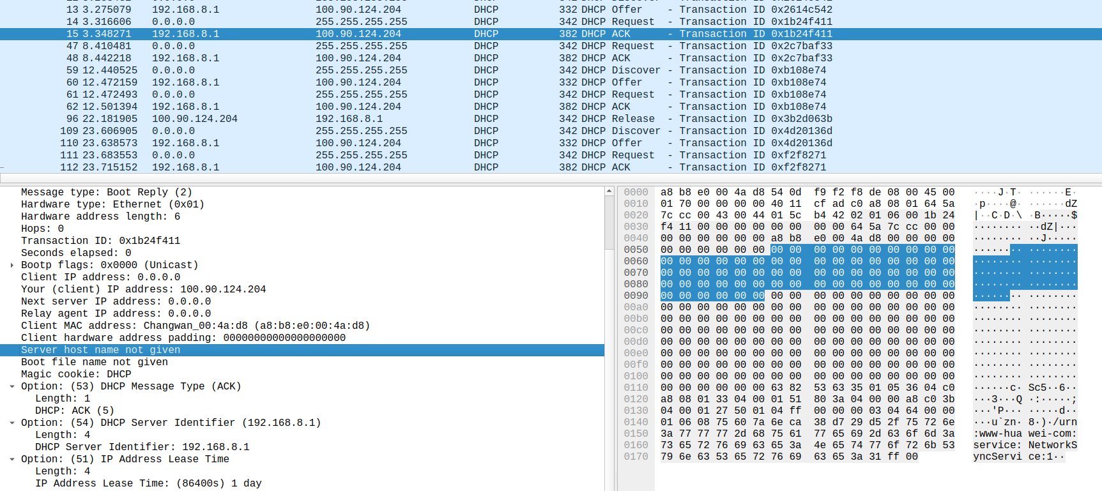Collapse Option 51 IP Address Lease Time

12,459
